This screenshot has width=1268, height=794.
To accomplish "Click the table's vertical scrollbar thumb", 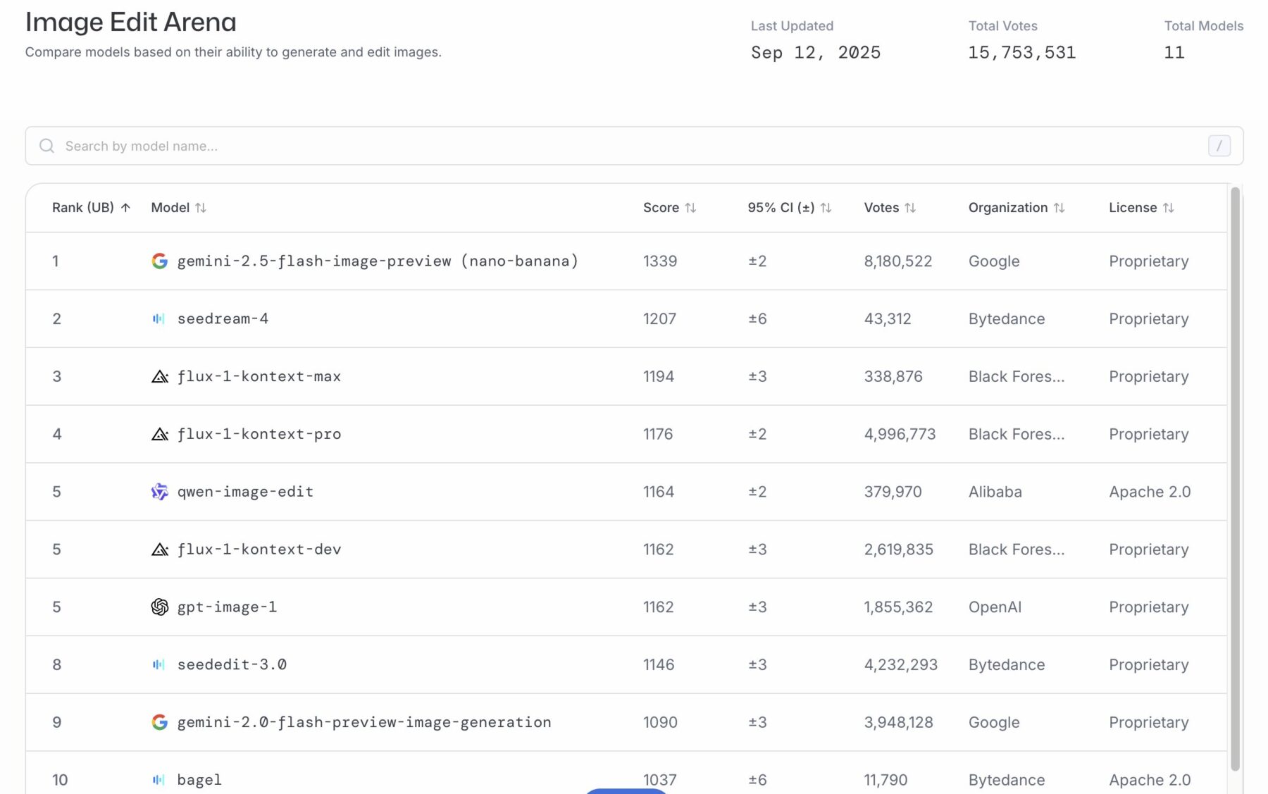I will tap(1235, 479).
